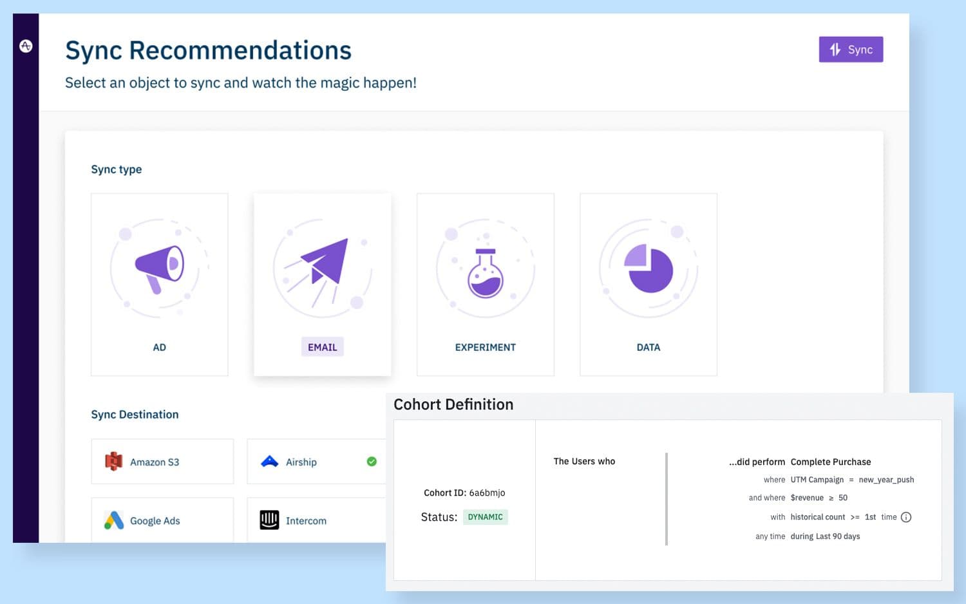
Task: Select the EMAIL sync type label
Action: [x=322, y=347]
